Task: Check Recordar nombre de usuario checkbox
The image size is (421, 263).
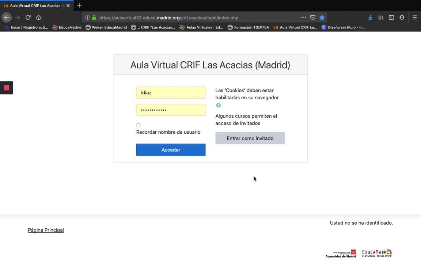Action: tap(138, 125)
